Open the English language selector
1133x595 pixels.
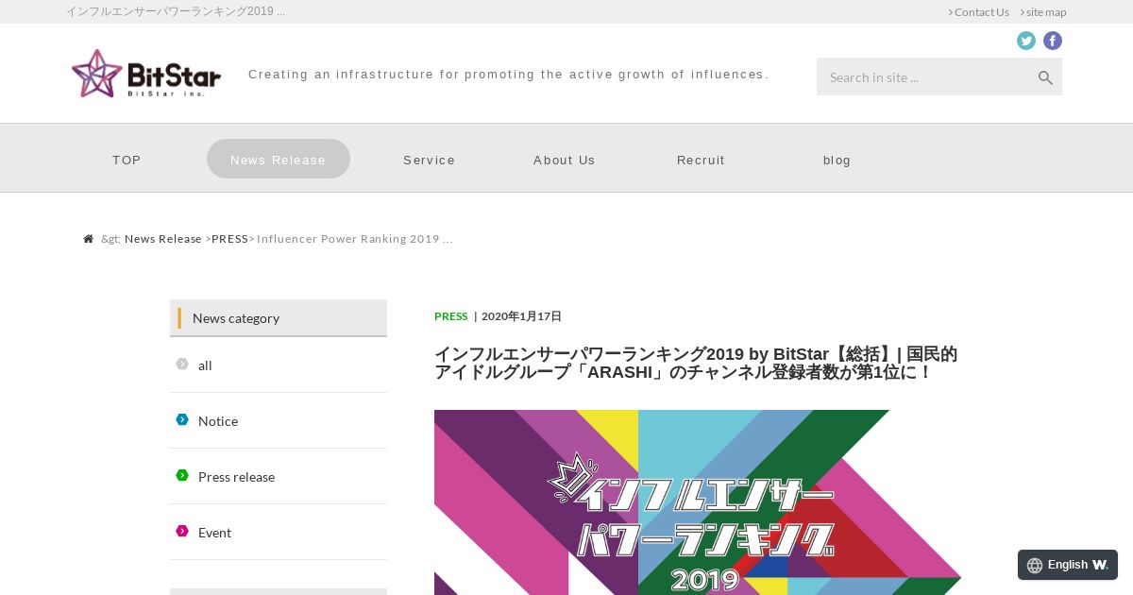[x=1068, y=565]
